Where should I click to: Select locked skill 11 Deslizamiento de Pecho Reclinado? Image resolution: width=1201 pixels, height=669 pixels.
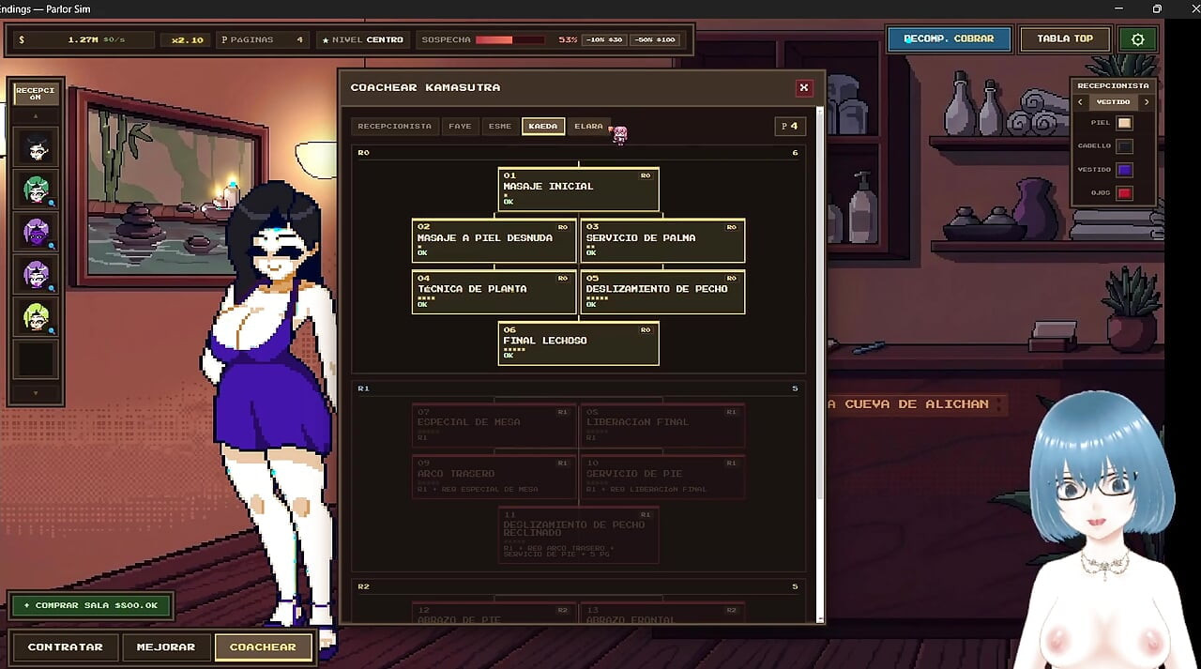click(578, 535)
